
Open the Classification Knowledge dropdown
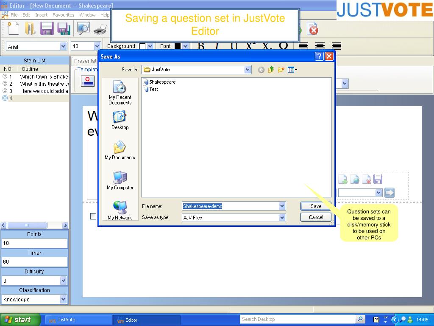(64, 299)
